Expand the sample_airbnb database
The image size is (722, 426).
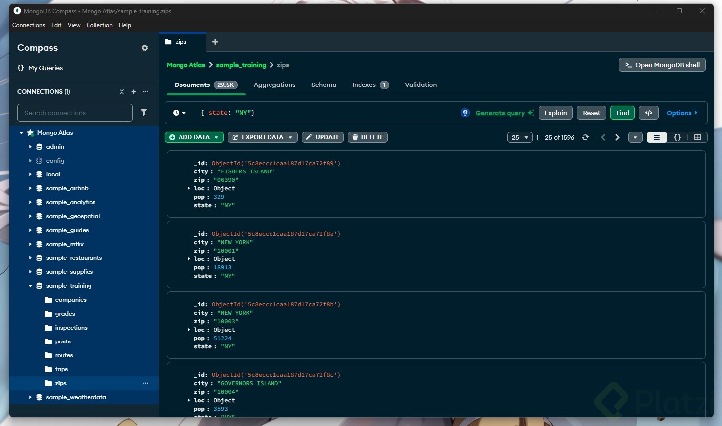pos(30,188)
